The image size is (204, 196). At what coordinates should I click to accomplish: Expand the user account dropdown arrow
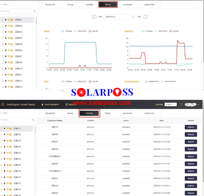pos(198,105)
